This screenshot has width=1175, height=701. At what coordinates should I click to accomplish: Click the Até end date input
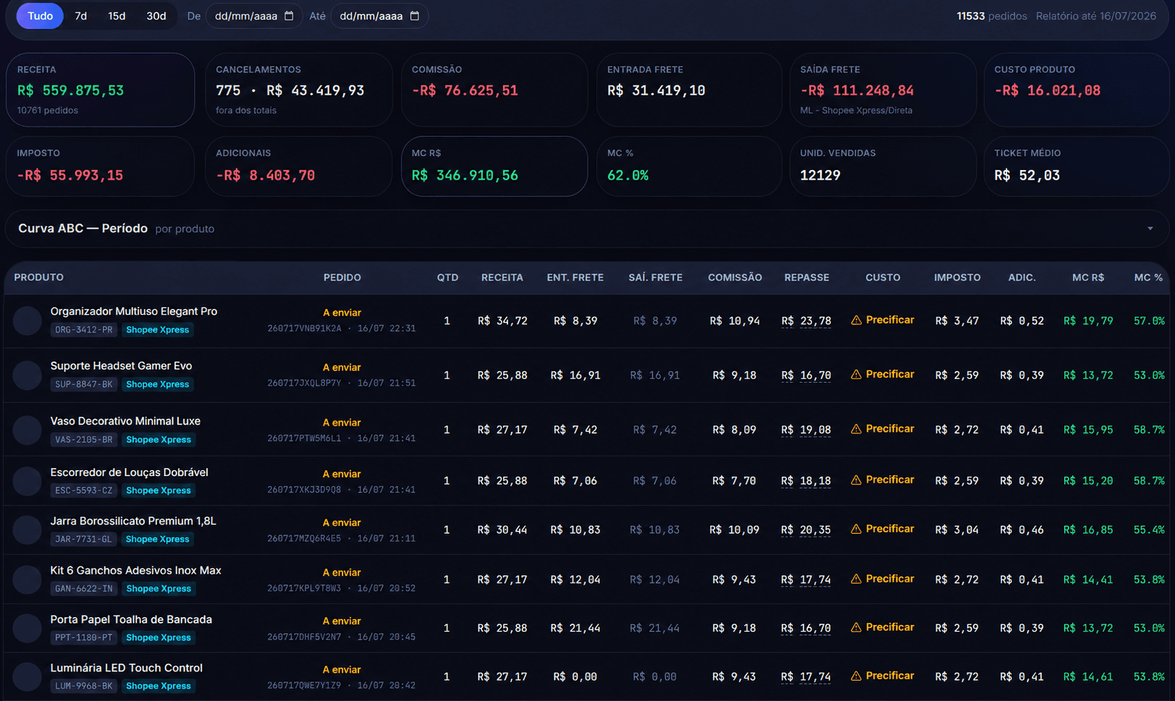point(379,16)
